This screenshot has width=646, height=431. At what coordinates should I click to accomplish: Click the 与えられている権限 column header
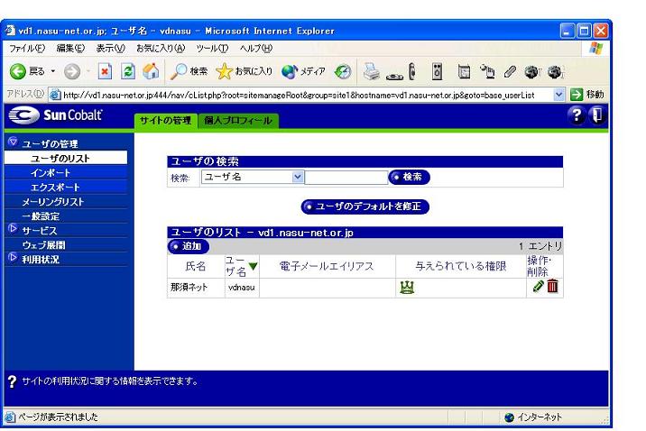pos(461,266)
